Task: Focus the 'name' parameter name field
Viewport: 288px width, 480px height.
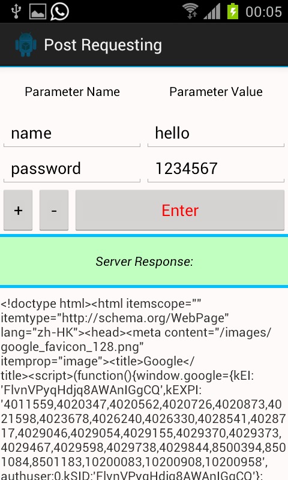Action: (72, 134)
